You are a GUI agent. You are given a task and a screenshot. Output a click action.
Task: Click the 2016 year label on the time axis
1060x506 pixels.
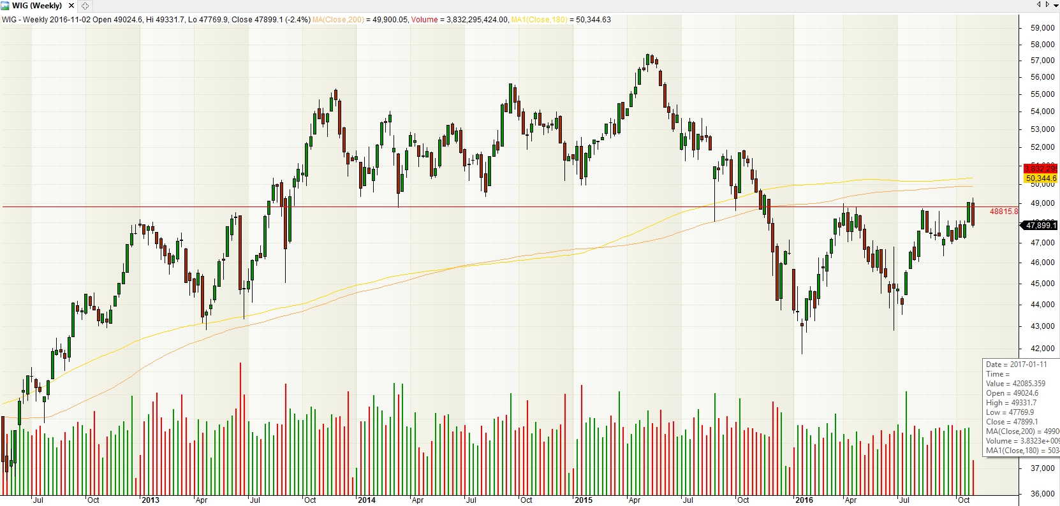804,500
